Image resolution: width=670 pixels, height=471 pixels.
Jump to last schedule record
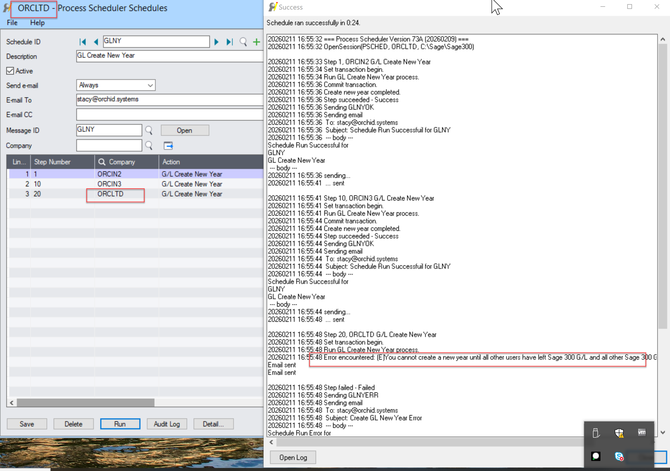tap(229, 42)
